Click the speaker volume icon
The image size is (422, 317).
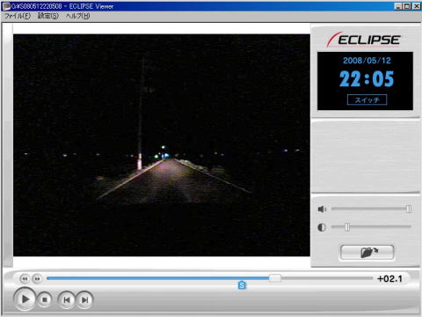[x=322, y=209]
